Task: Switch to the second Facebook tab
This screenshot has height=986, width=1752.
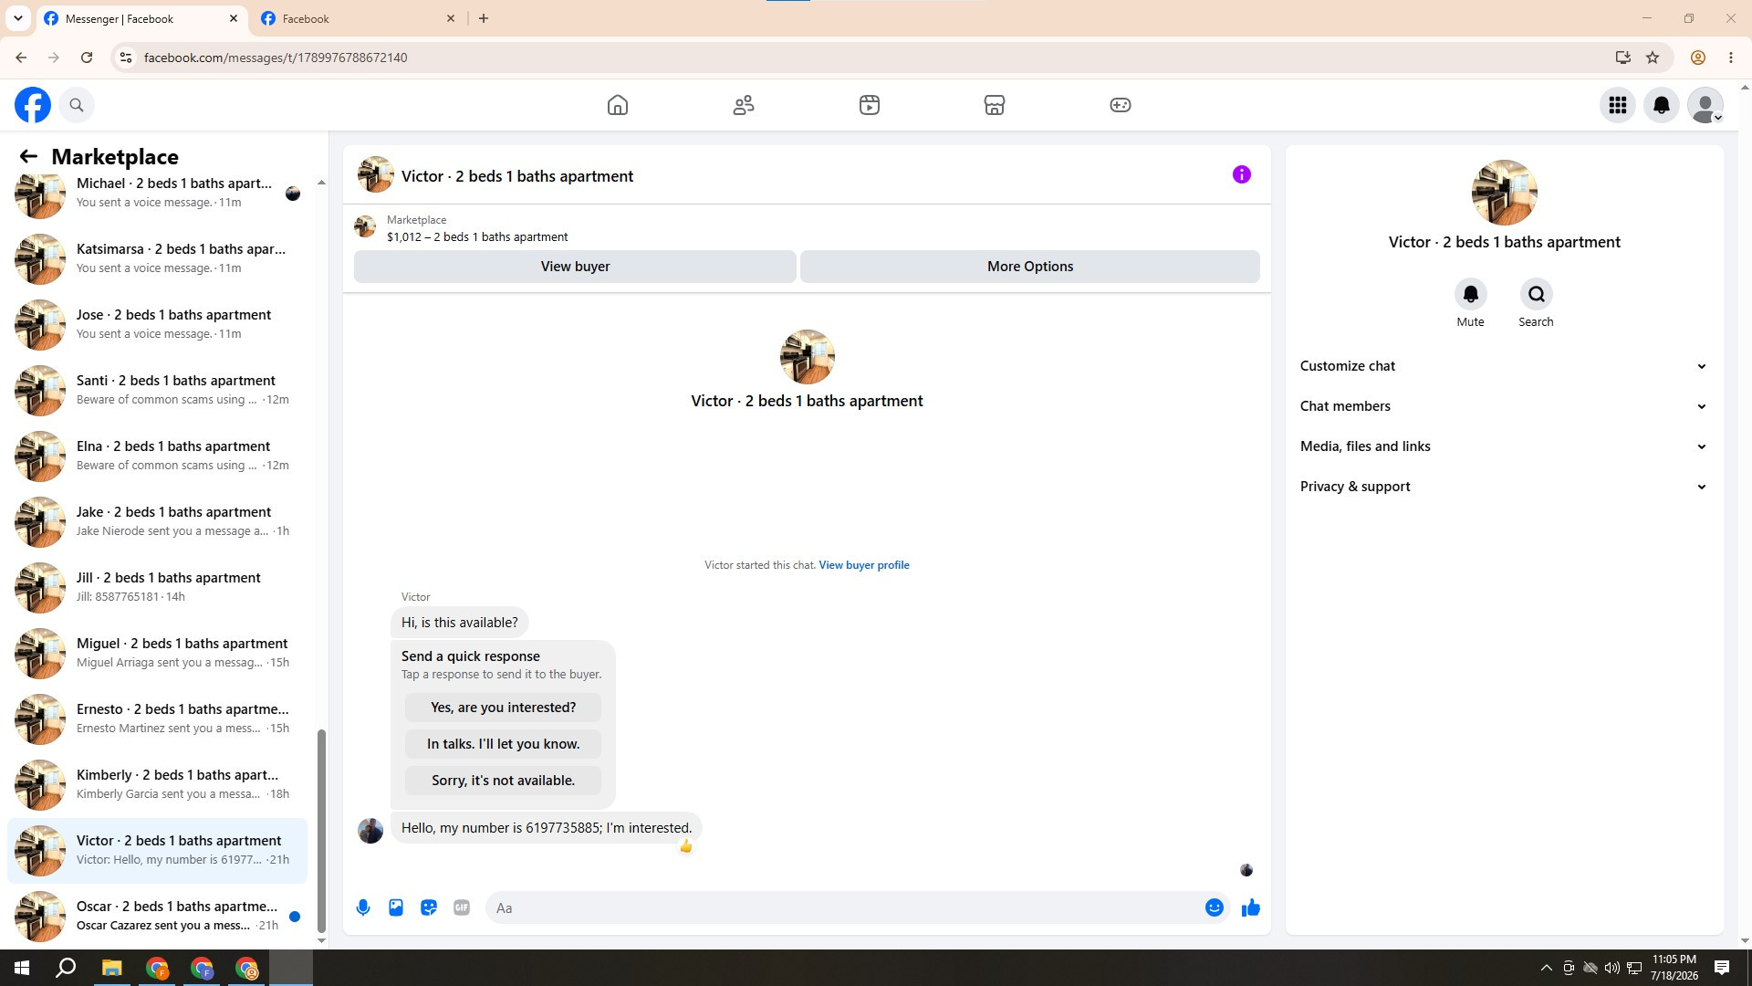Action: pos(359,18)
